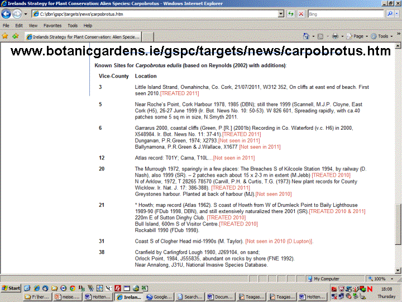Click the browser Back button
Viewport: 402px width, 302px height.
coord(7,14)
